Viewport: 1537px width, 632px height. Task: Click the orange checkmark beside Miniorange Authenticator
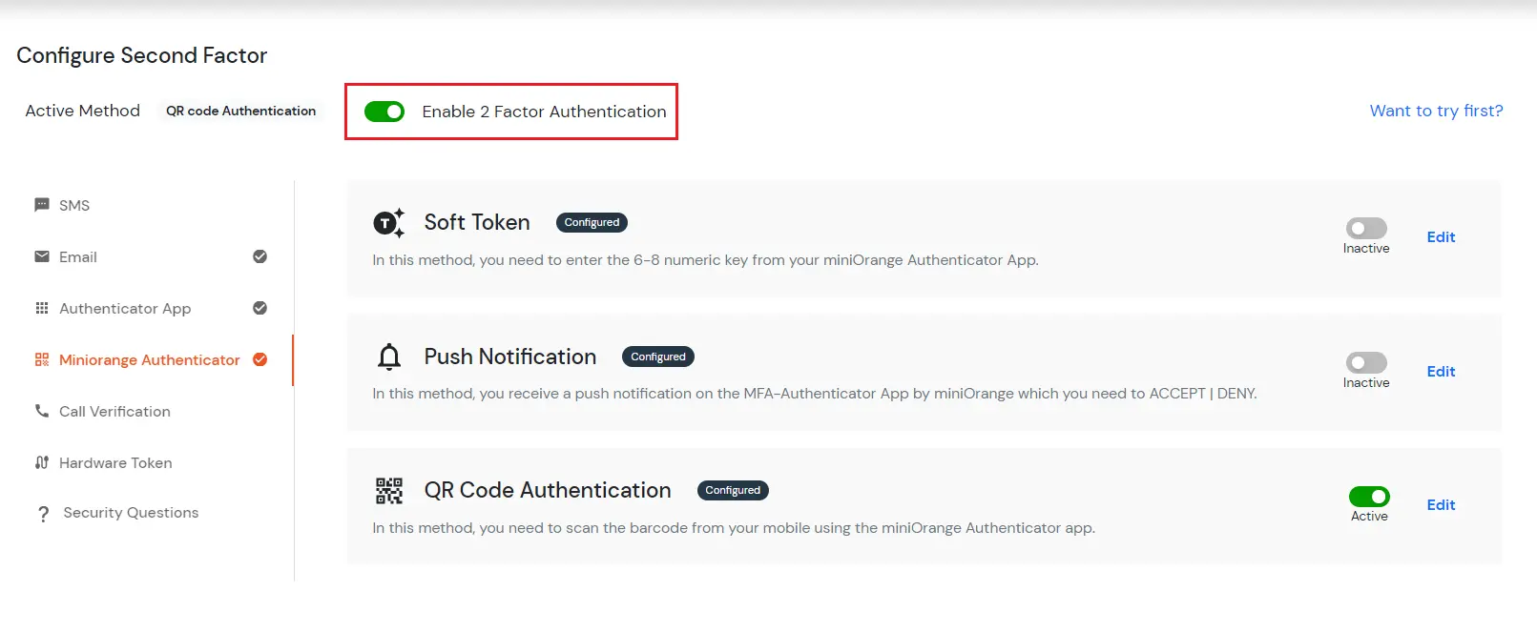point(260,359)
